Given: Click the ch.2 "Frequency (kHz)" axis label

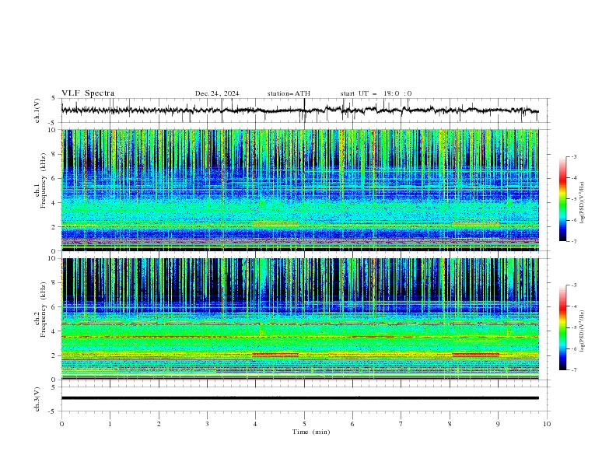Looking at the screenshot, I should (x=43, y=310).
